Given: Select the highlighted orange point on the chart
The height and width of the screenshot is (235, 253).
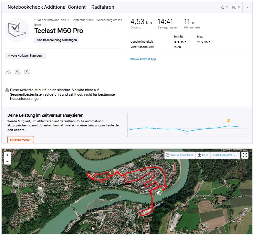Looking at the screenshot, I should [x=228, y=121].
